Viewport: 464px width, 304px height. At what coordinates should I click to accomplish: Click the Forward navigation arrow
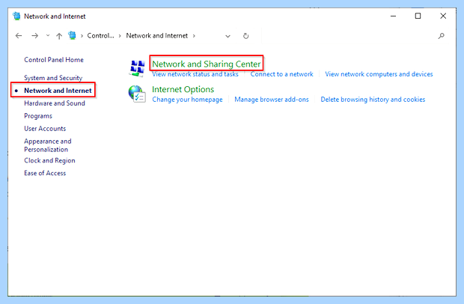coord(35,36)
